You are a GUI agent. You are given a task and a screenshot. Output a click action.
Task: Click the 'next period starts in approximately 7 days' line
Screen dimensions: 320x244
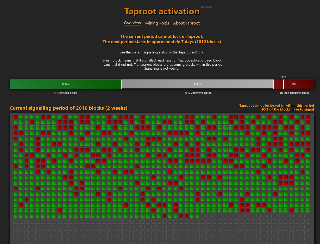click(x=162, y=42)
